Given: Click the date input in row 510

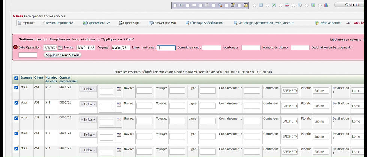Looking at the screenshot, I should (106, 92).
